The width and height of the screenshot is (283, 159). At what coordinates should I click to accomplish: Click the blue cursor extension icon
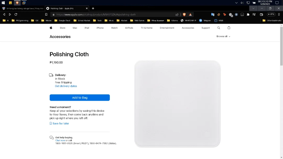[236, 15]
